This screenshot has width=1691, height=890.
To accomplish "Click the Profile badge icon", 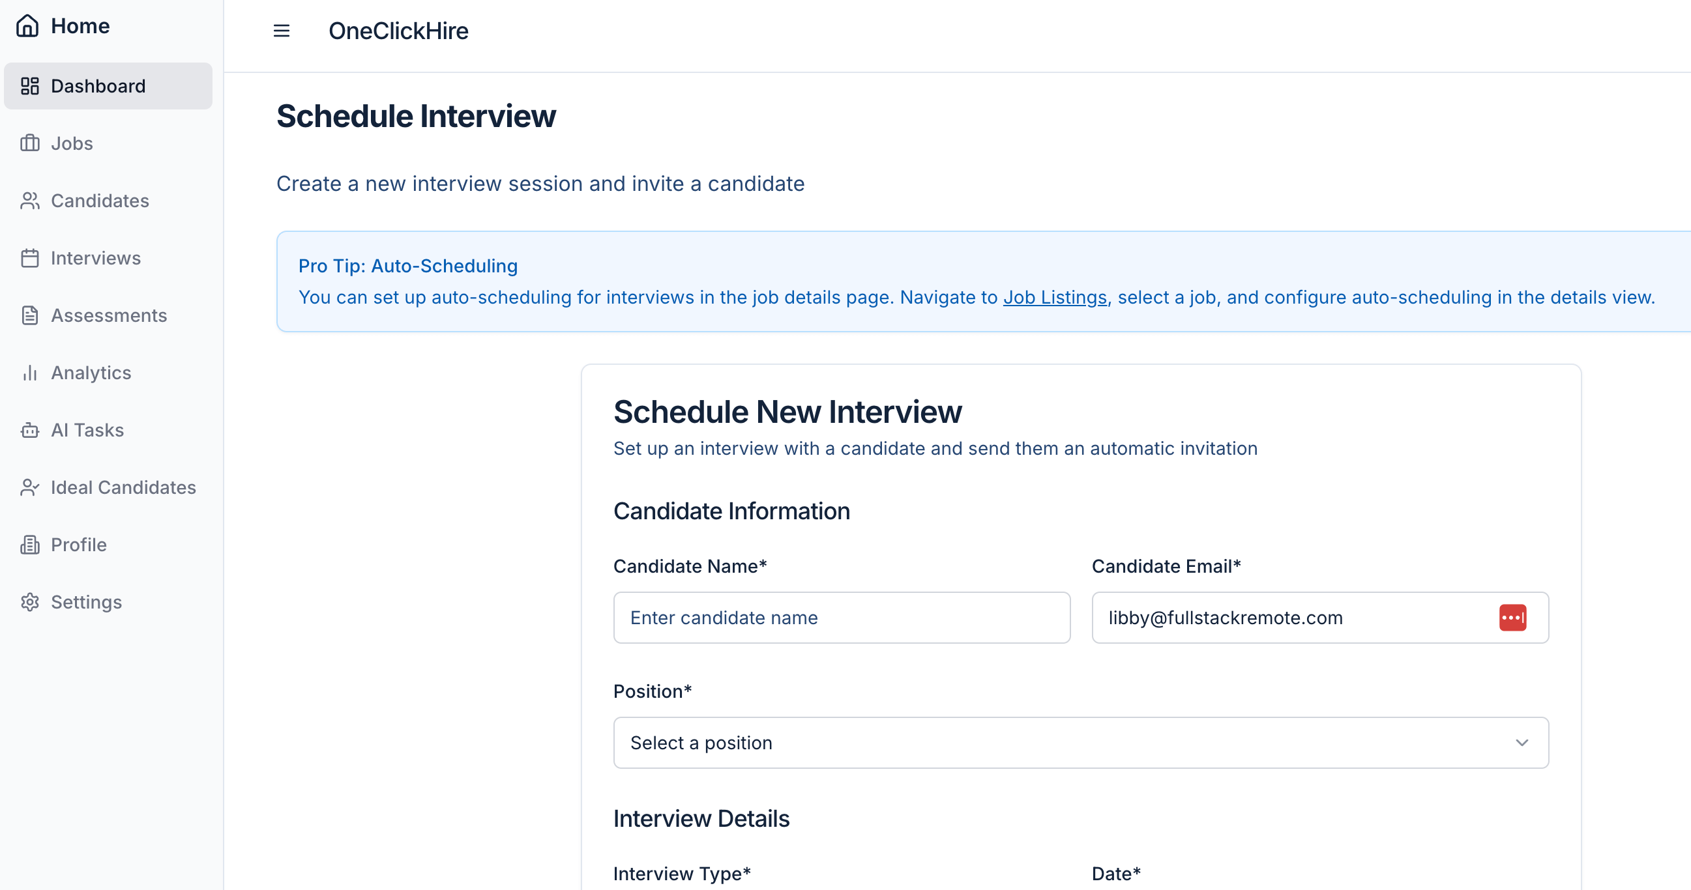I will (x=30, y=545).
